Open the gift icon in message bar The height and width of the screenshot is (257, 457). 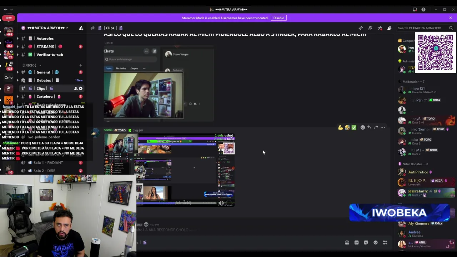(x=347, y=243)
